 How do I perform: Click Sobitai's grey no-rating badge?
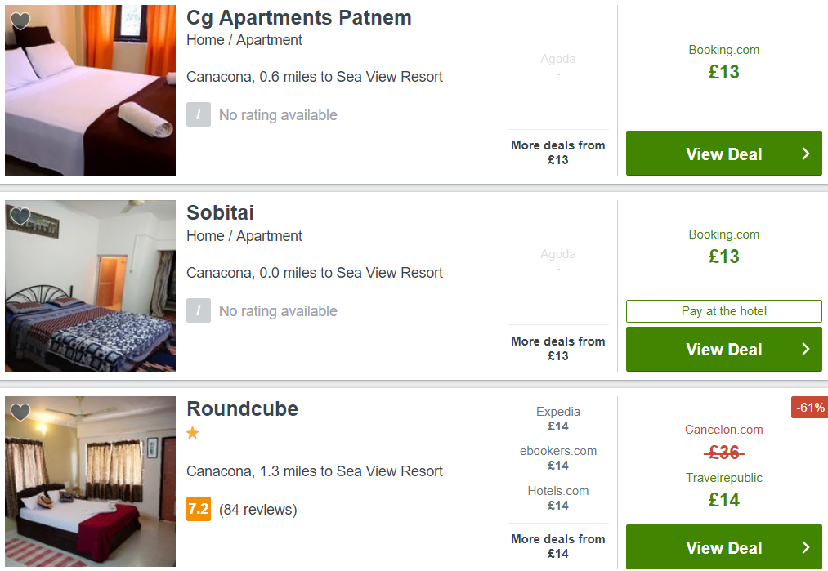(x=199, y=311)
